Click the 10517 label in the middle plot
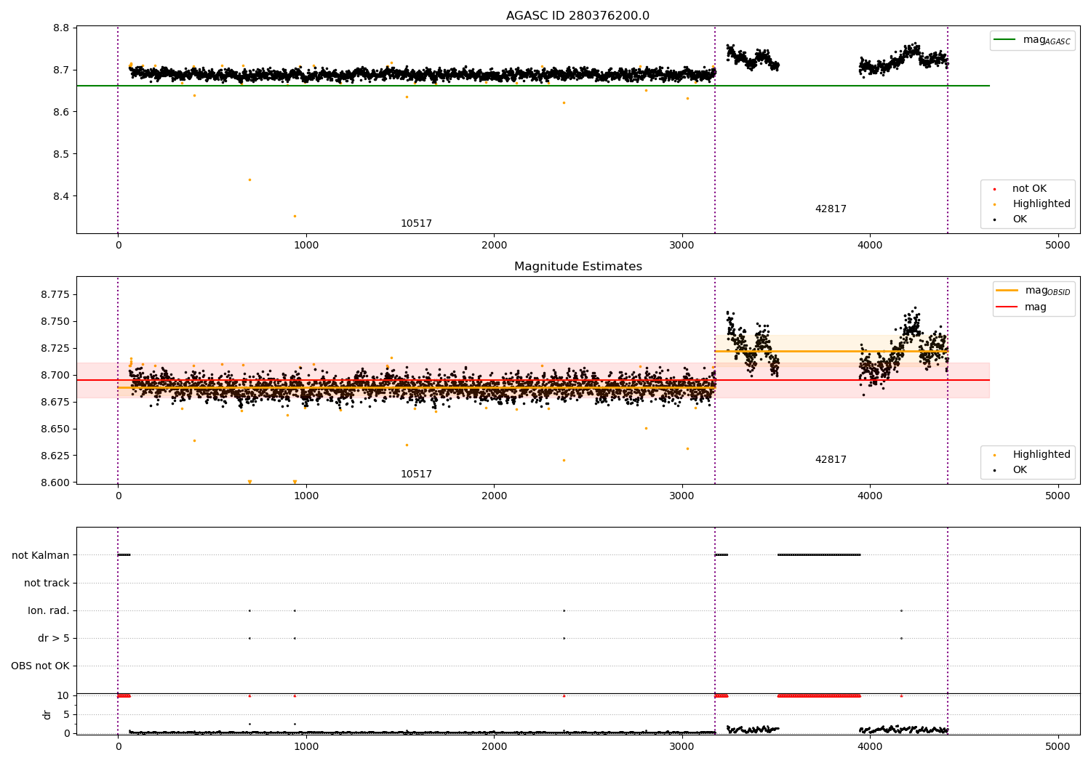The image size is (1091, 763). click(x=416, y=475)
